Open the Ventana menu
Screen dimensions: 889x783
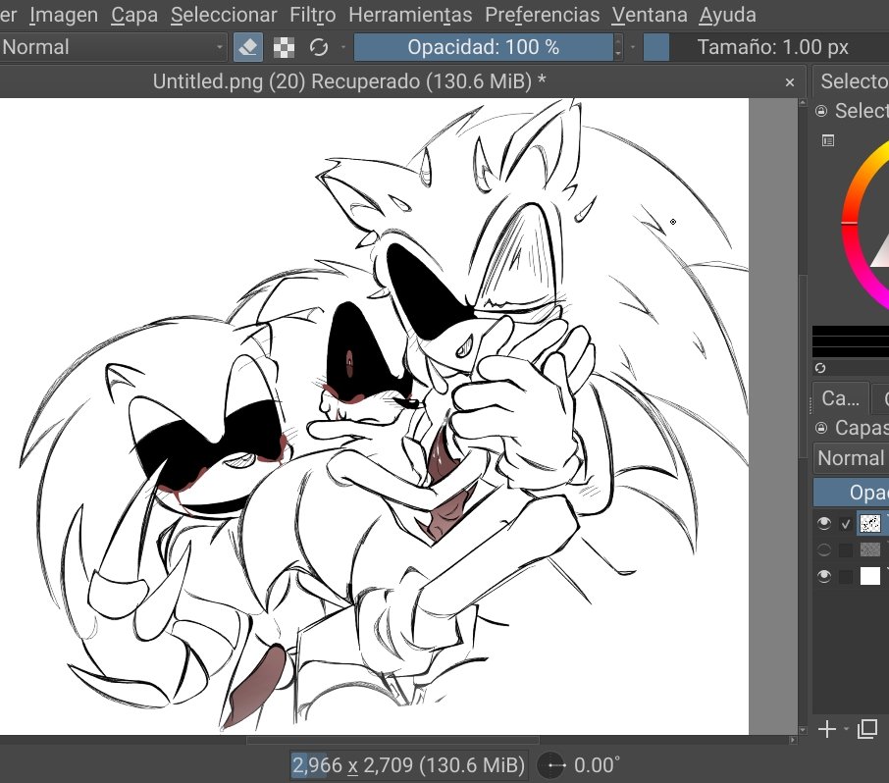(x=650, y=15)
